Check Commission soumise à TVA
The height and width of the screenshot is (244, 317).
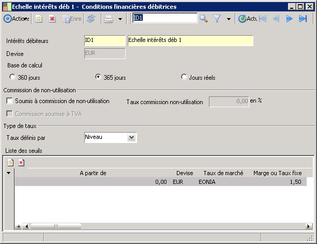point(9,114)
